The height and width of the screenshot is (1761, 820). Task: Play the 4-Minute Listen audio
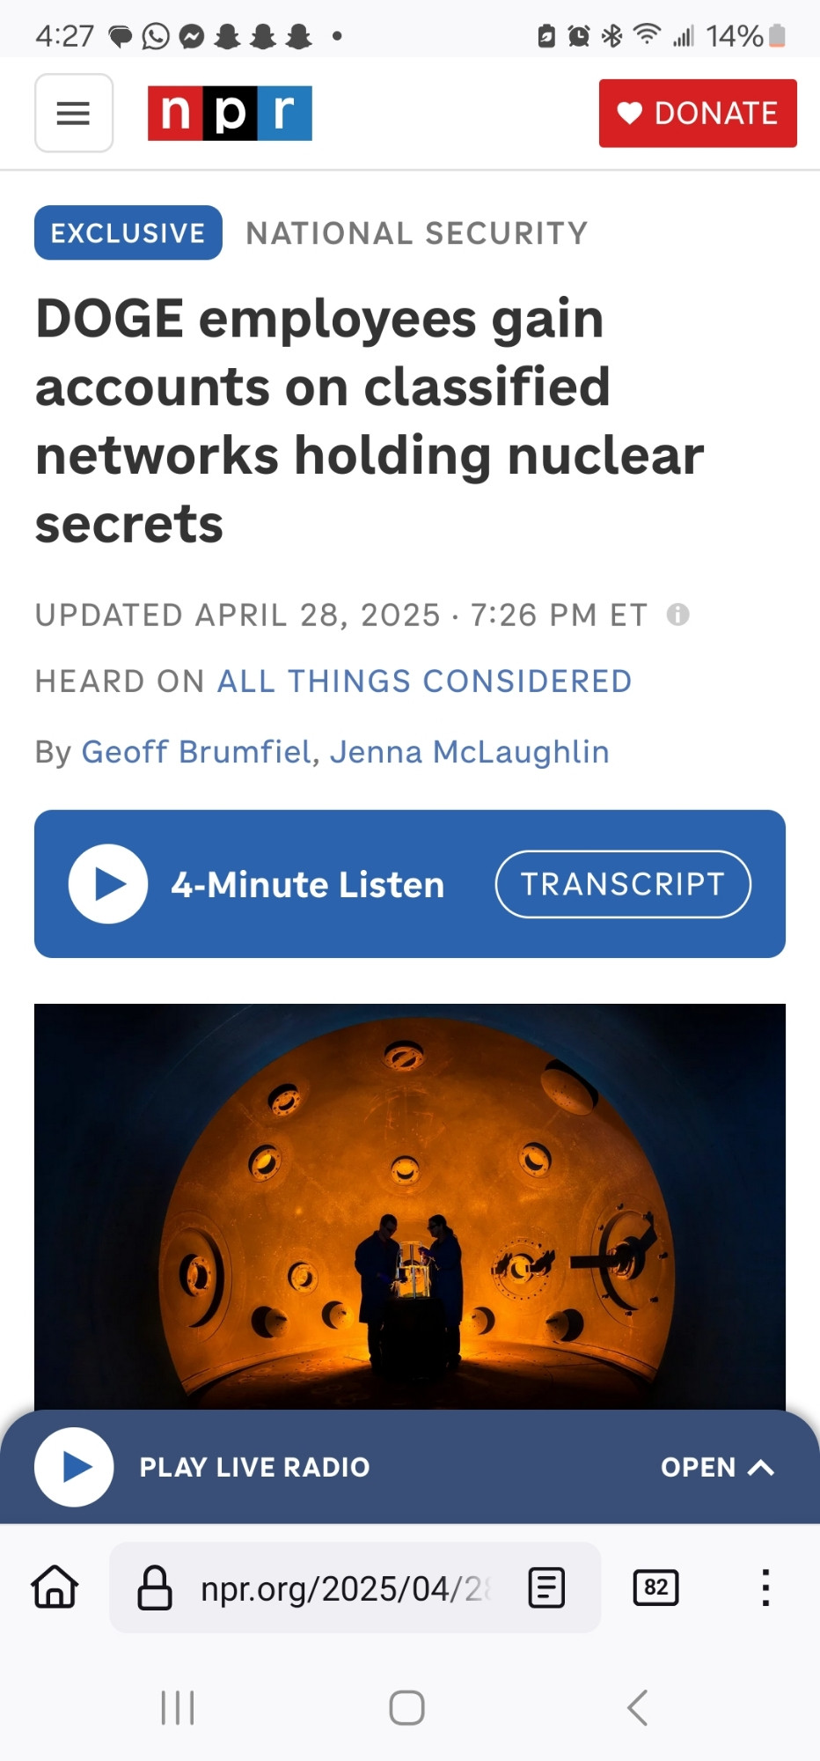point(108,884)
